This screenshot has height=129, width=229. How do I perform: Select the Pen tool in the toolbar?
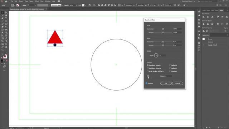coord(3,18)
